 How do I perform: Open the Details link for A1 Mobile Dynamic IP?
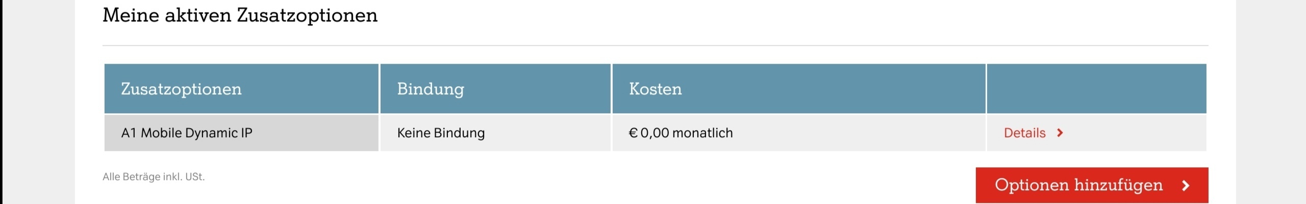[x=1024, y=133]
